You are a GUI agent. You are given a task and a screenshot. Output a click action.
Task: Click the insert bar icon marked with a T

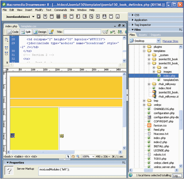(45, 17)
